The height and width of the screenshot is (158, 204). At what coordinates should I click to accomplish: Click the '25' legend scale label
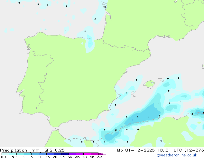[x=62, y=157]
